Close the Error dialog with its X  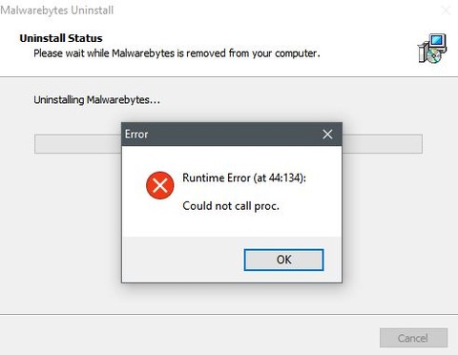click(x=327, y=135)
